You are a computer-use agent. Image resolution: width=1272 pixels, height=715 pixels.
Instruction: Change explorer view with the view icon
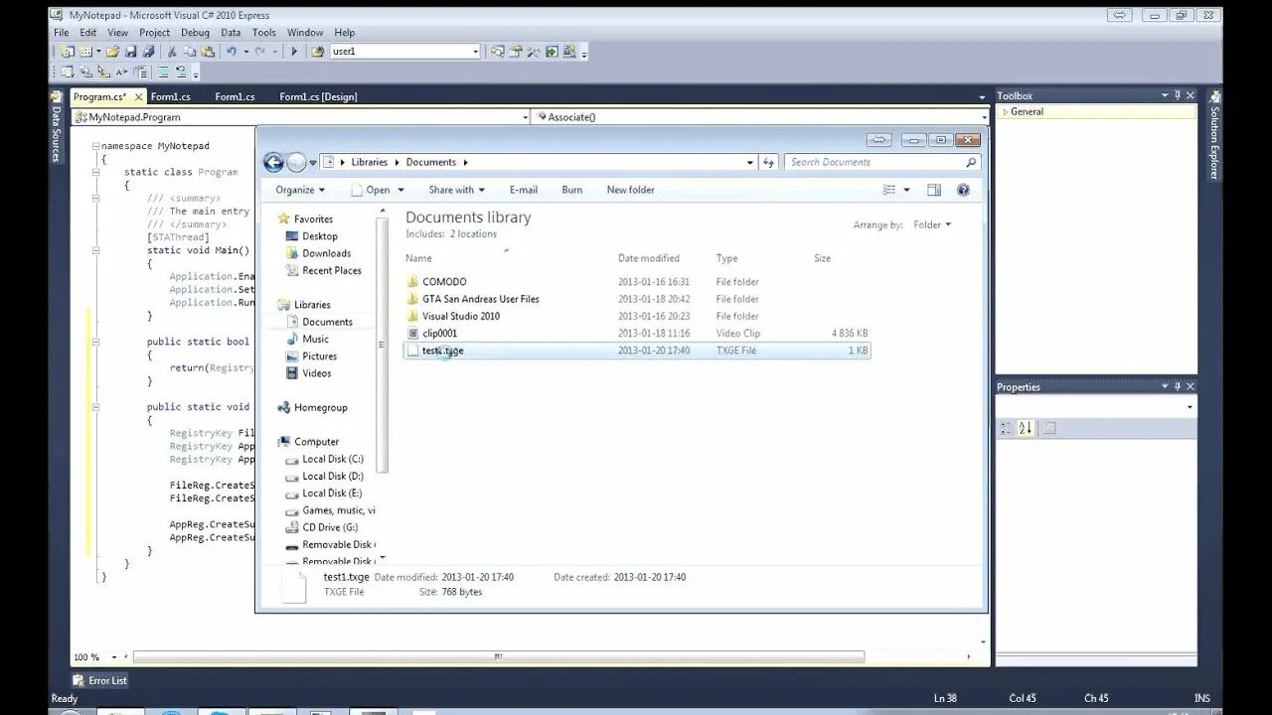tap(890, 190)
